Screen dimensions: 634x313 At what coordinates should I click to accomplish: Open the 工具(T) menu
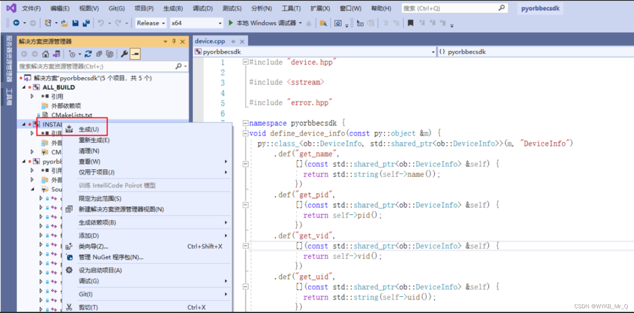(x=291, y=8)
